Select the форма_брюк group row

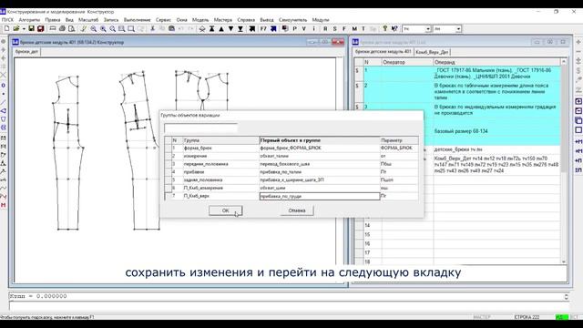pos(291,148)
